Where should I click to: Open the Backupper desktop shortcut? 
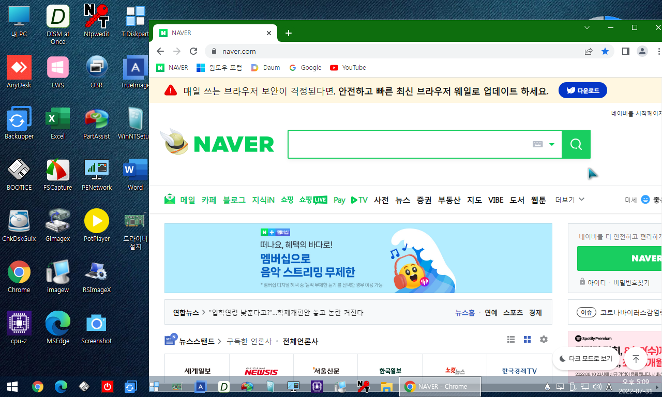click(19, 123)
